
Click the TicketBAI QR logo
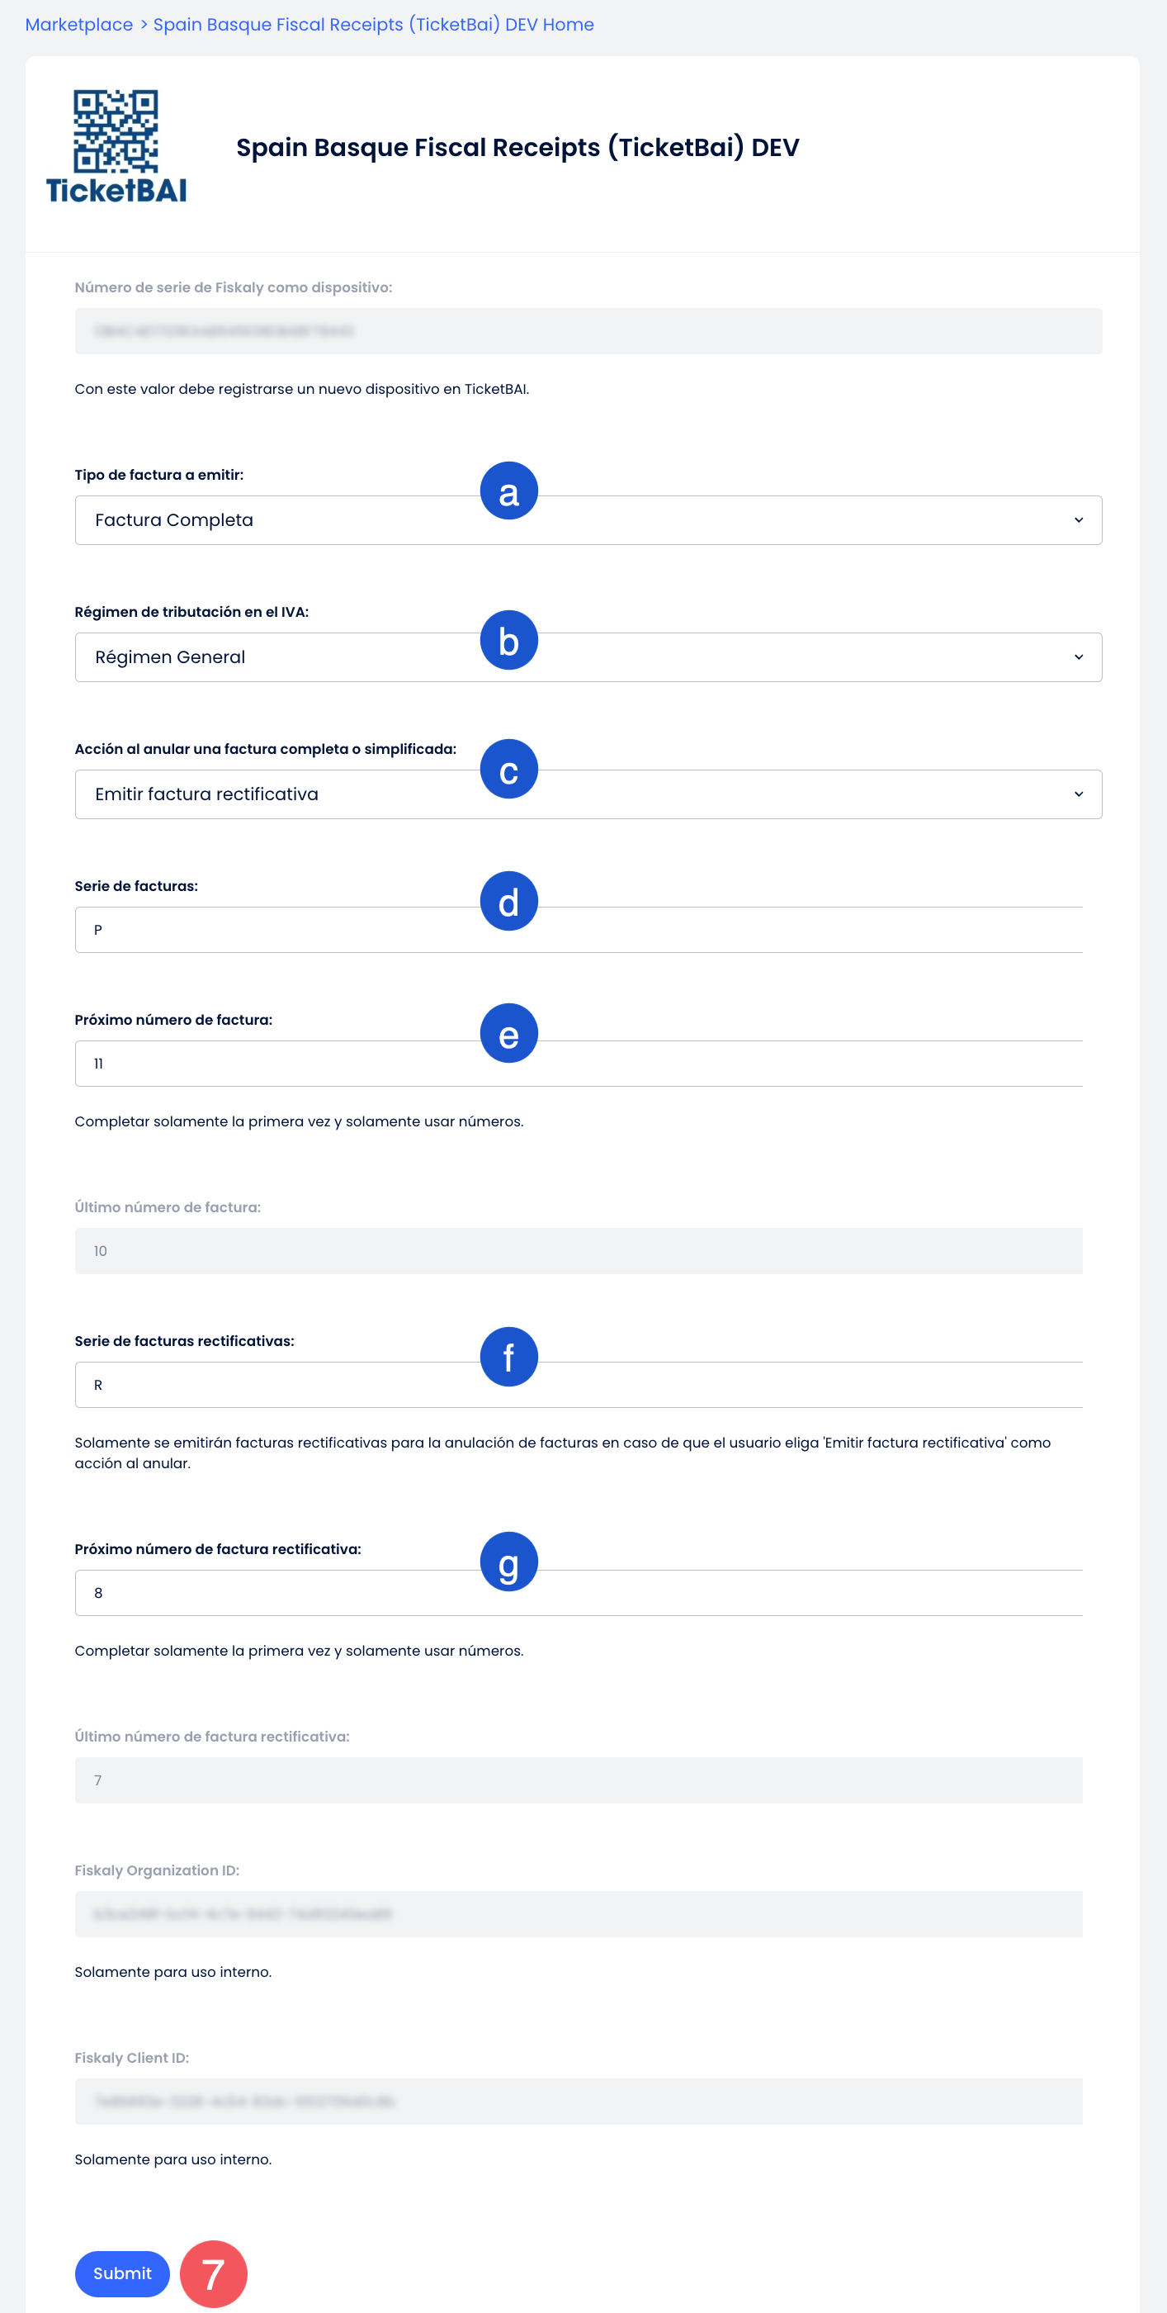click(116, 146)
